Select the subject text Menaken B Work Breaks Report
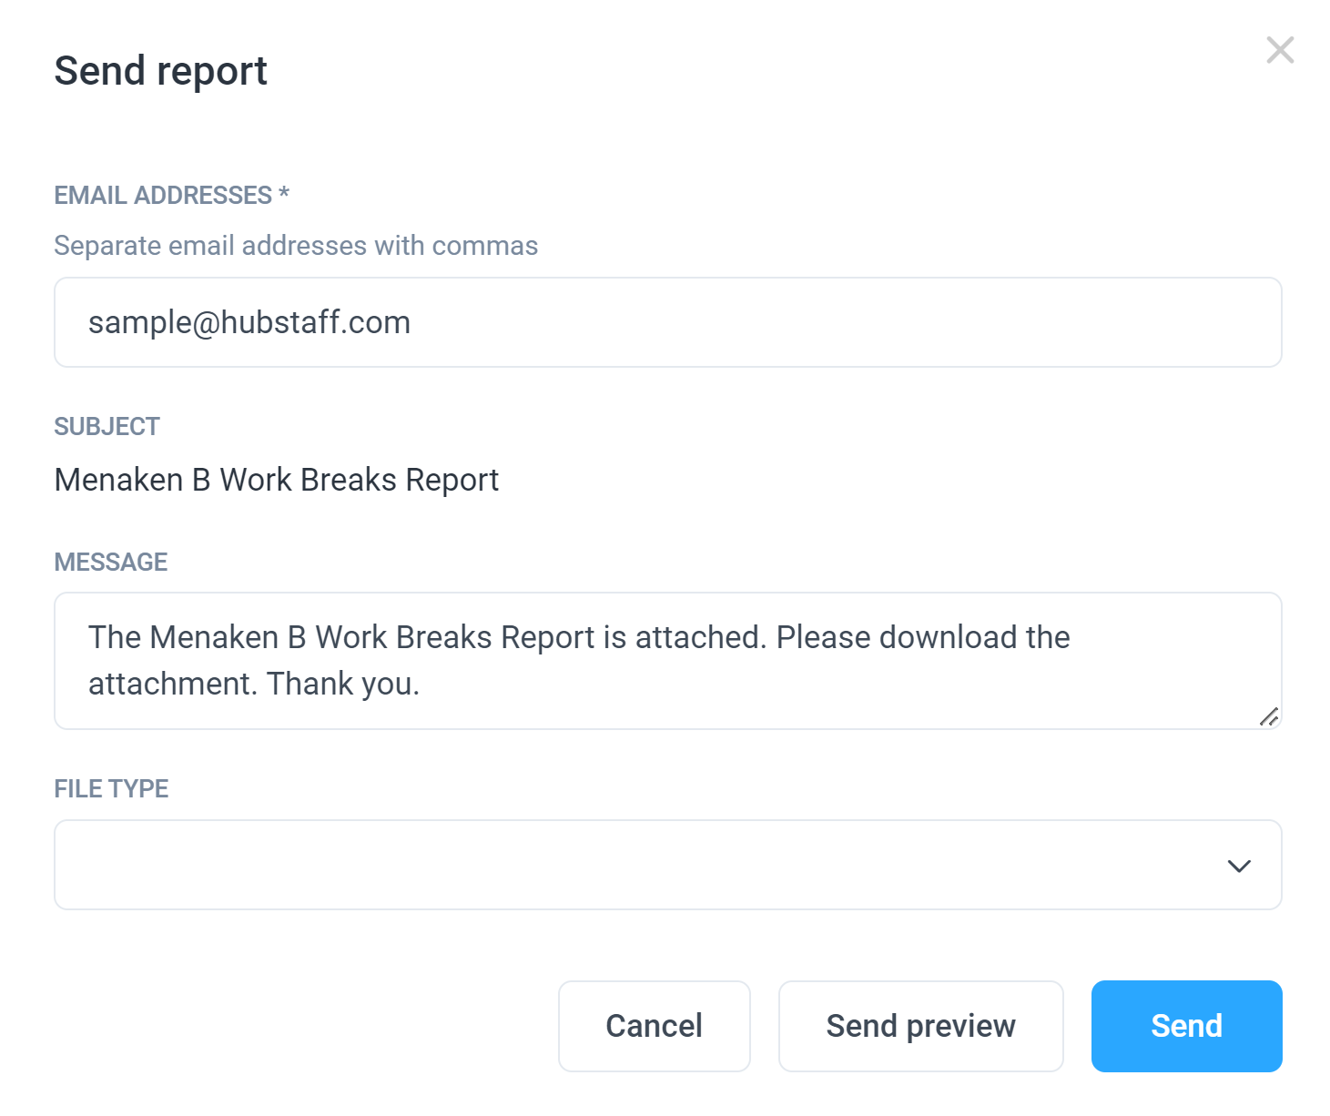The width and height of the screenshot is (1330, 1116). coord(277,480)
